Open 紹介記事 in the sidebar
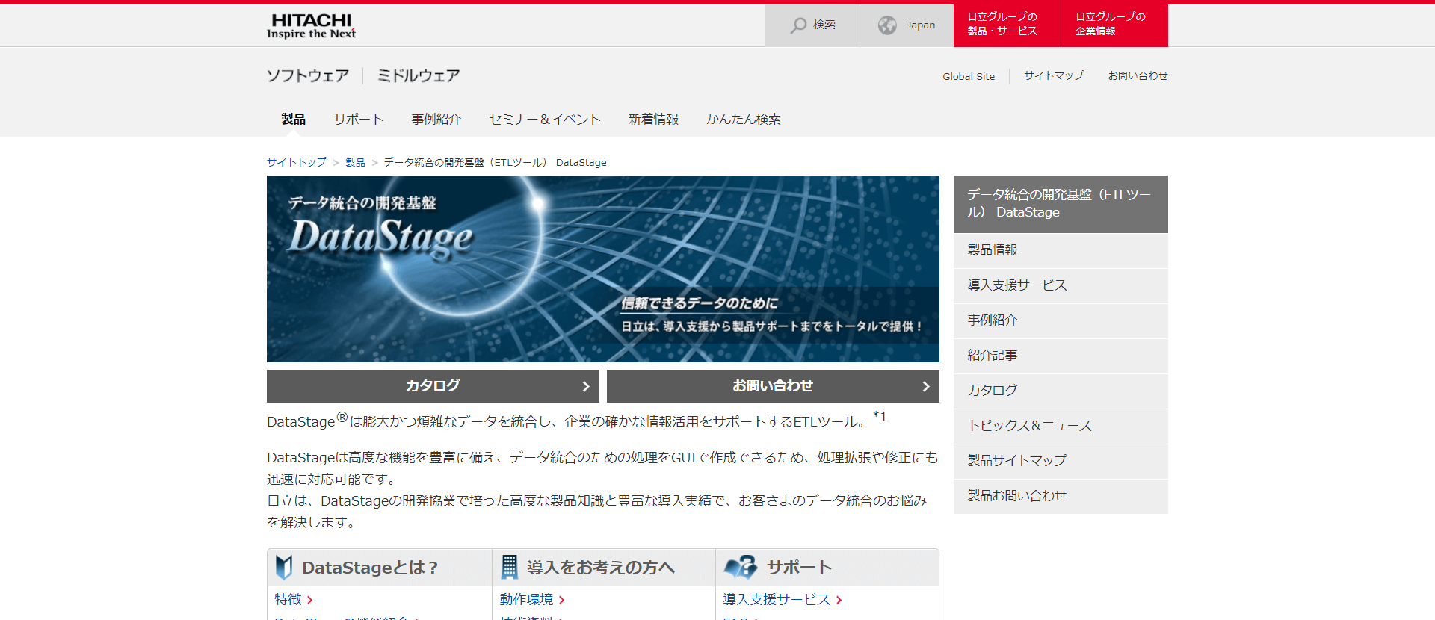1435x620 pixels. click(x=1061, y=356)
